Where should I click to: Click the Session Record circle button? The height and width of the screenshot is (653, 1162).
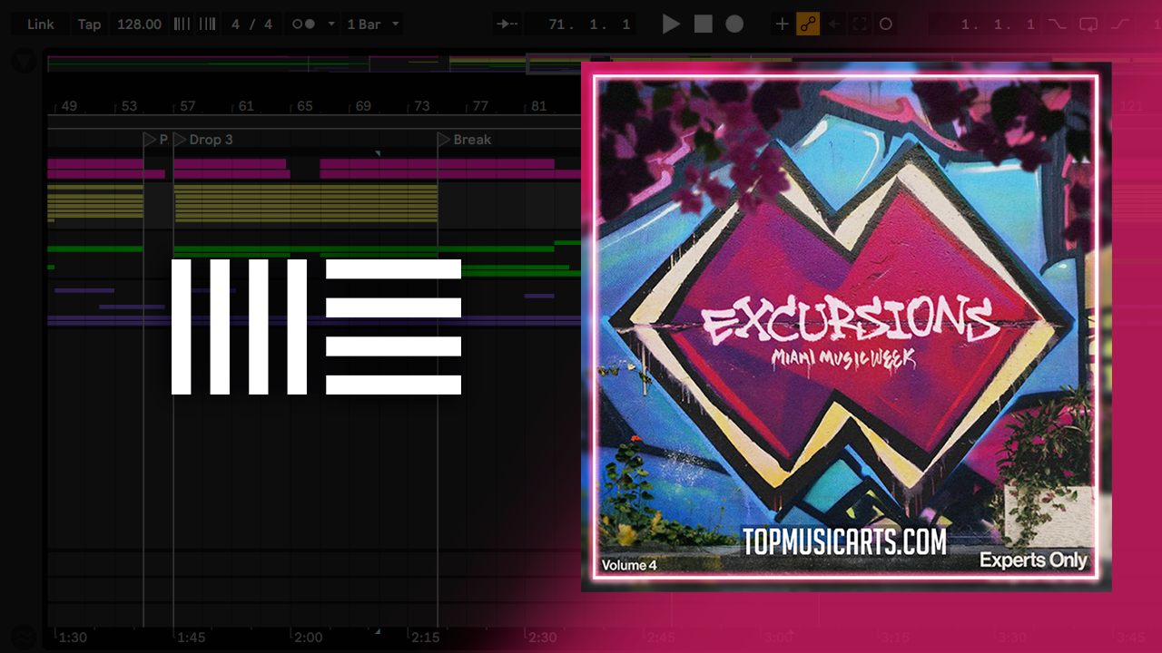point(886,24)
